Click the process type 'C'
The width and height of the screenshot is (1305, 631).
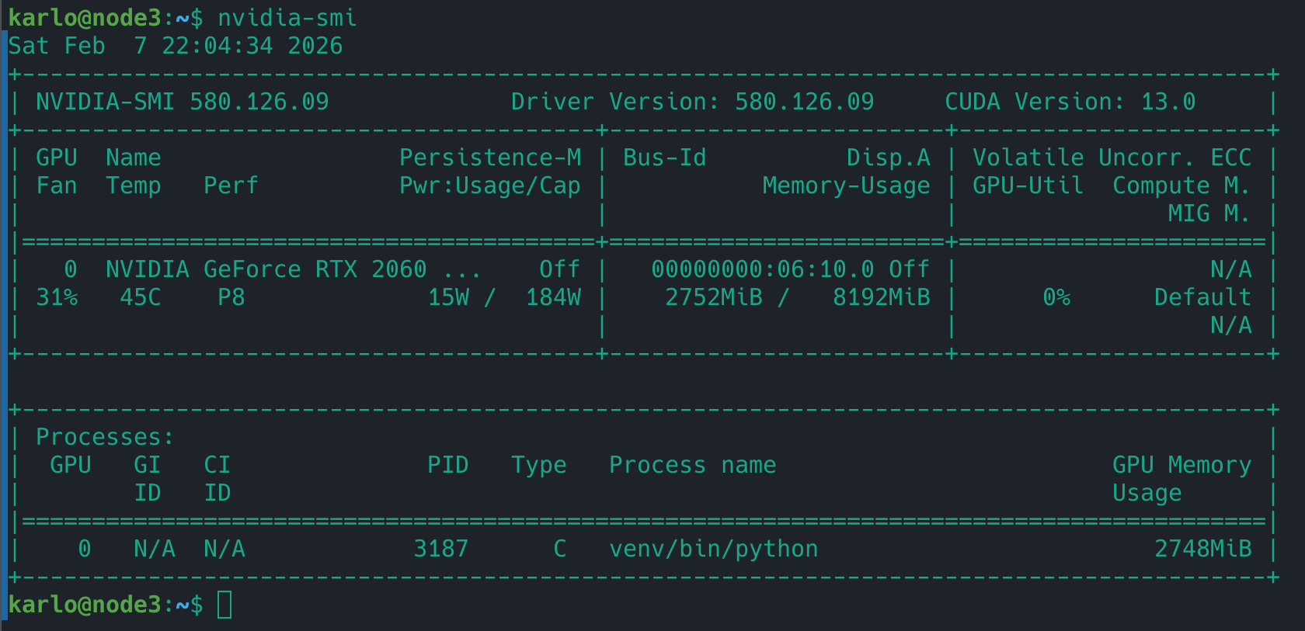(560, 549)
